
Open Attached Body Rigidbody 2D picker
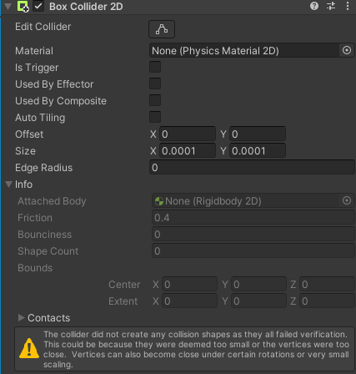(x=347, y=200)
